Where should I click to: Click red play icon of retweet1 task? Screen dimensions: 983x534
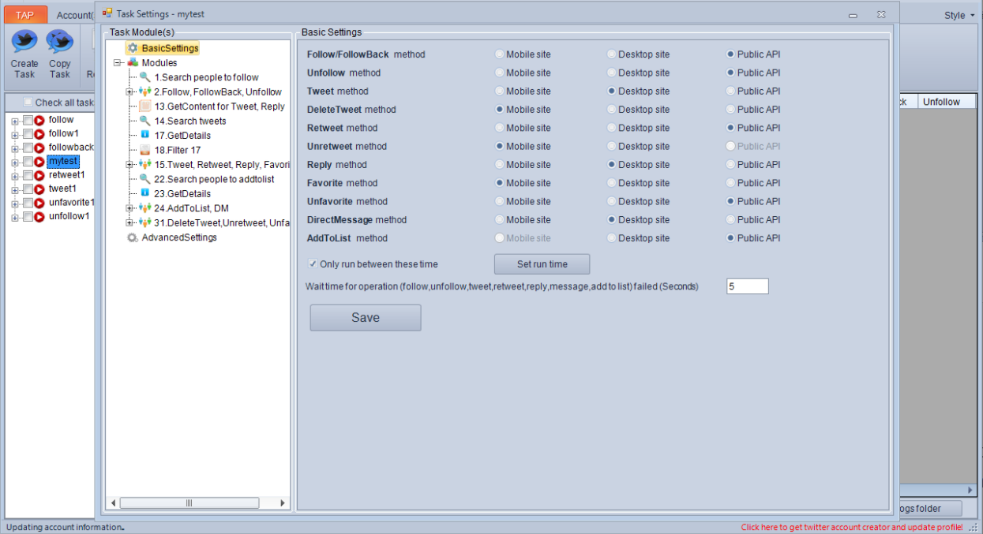(39, 175)
